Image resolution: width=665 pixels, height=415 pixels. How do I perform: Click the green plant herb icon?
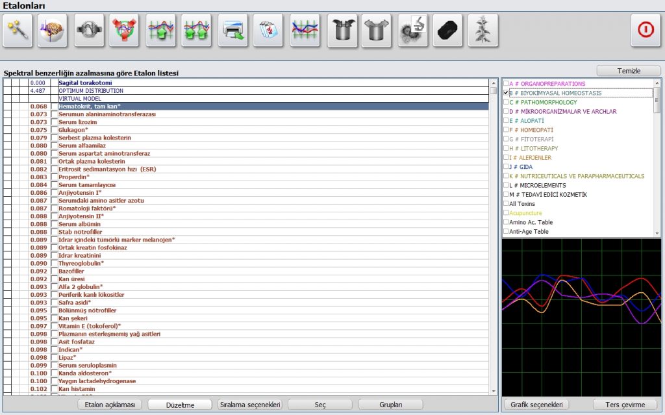[x=483, y=31]
